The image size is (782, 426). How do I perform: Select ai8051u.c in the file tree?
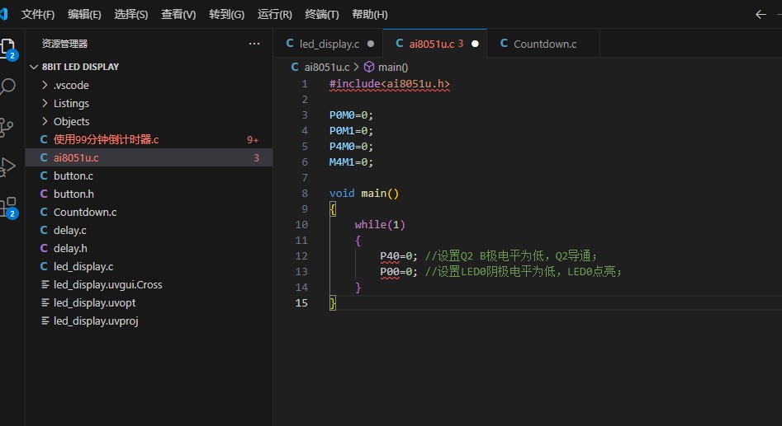click(149, 157)
